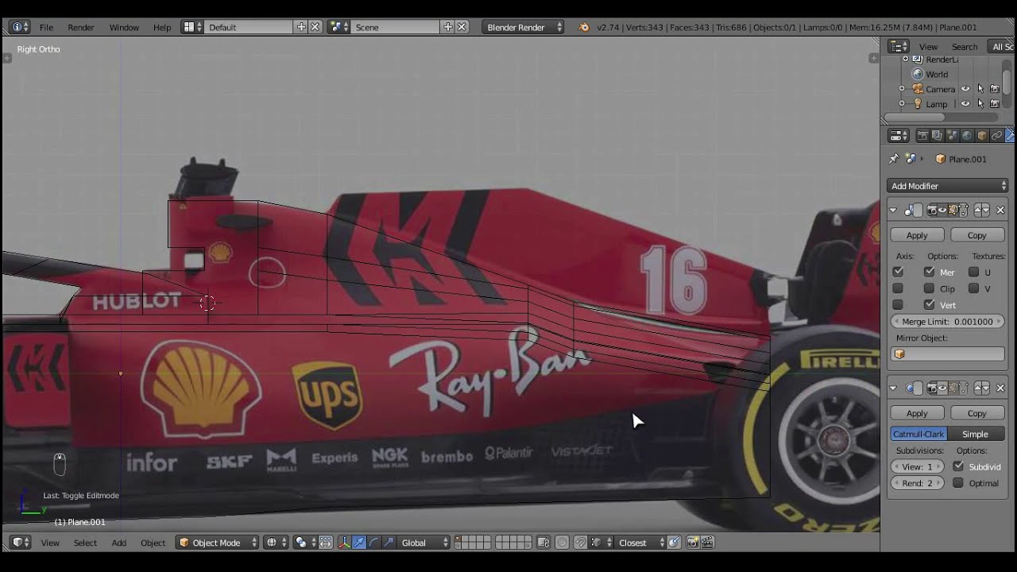Screen dimensions: 1017x572
Task: Open the Render menu
Action: tap(80, 27)
